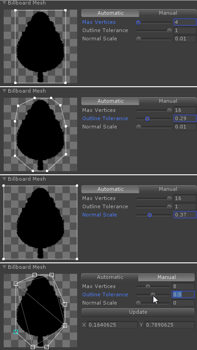
Task: Focus the Outline Tolerance field showing 0.5
Action: (183, 294)
